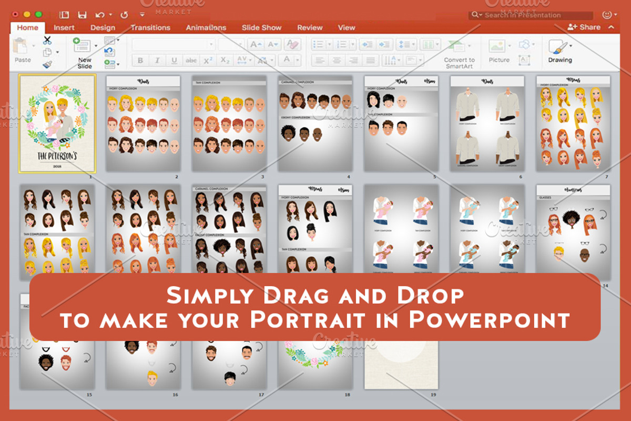This screenshot has width=631, height=421.
Task: Switch to the View tab
Action: tap(347, 28)
